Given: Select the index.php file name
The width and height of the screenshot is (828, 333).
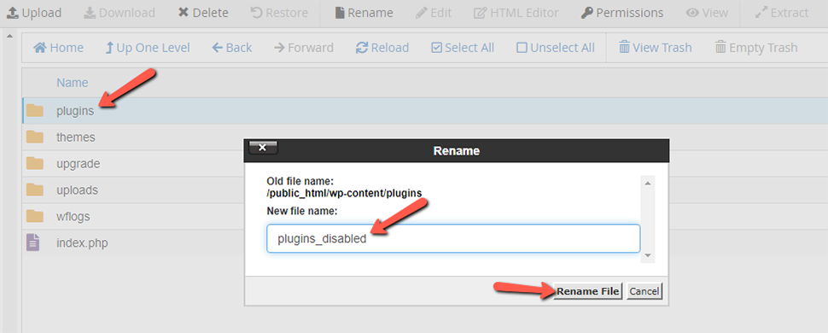Looking at the screenshot, I should [x=83, y=243].
